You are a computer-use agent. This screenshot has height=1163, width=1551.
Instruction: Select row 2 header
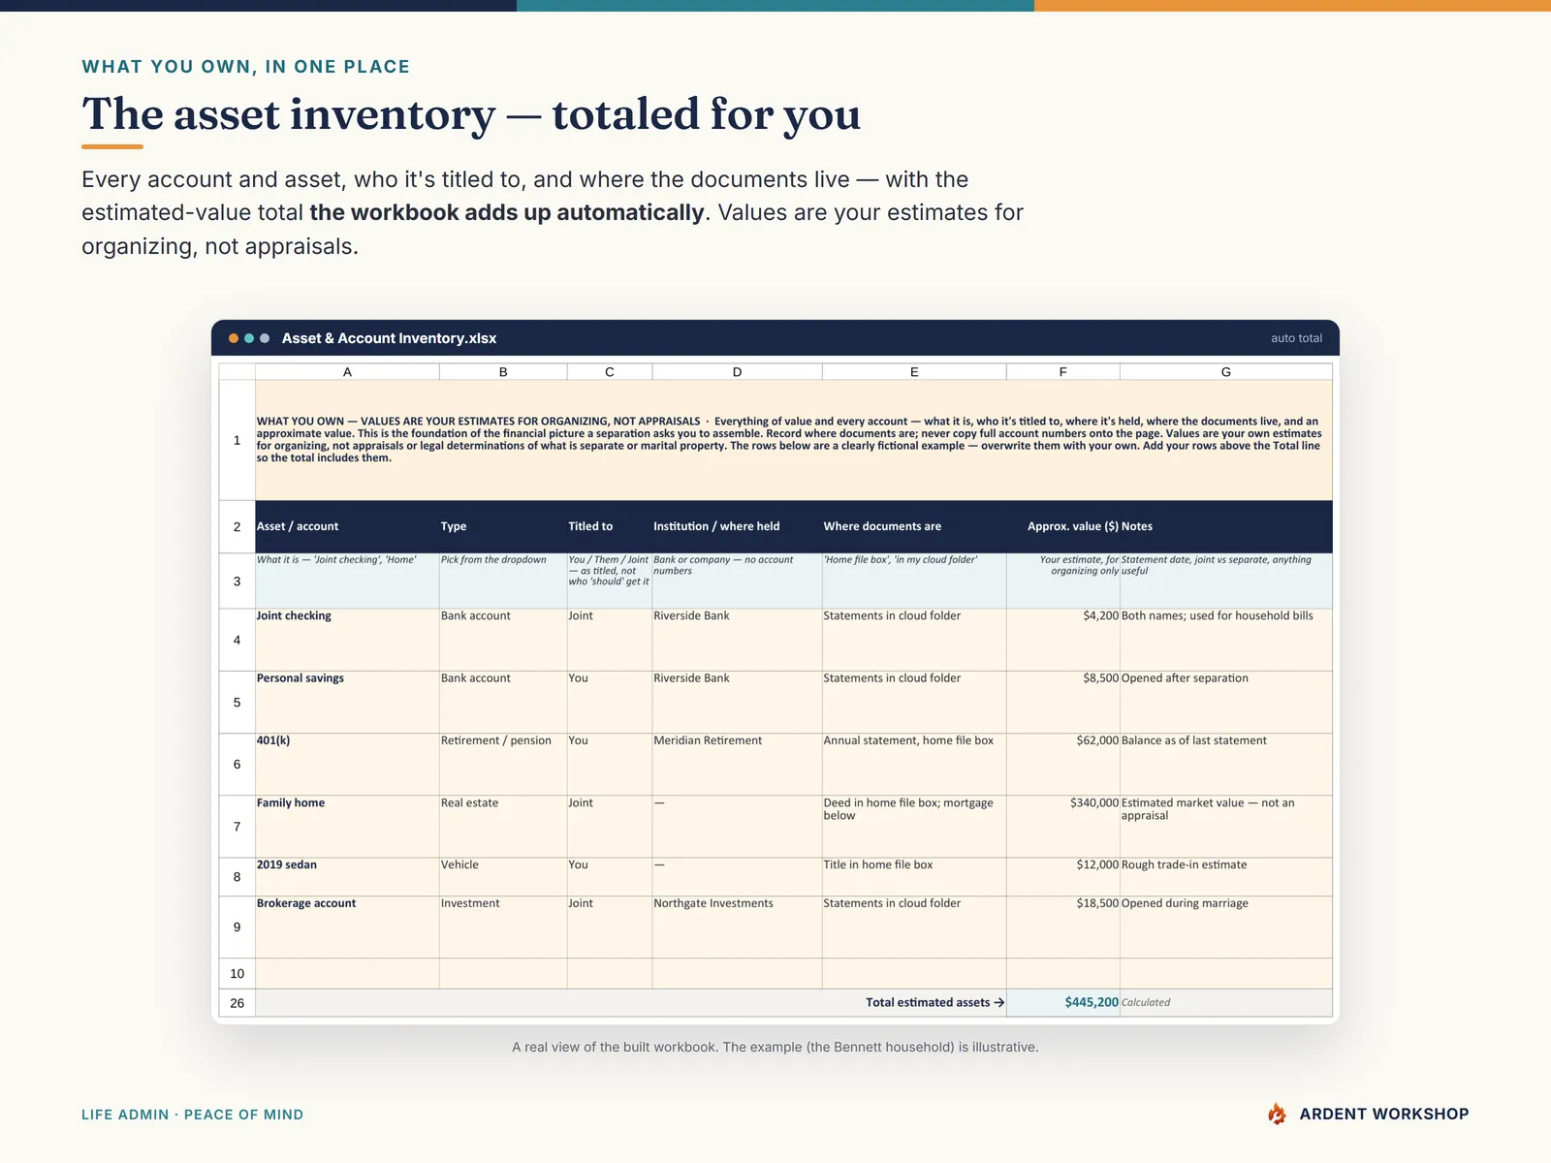pos(237,527)
